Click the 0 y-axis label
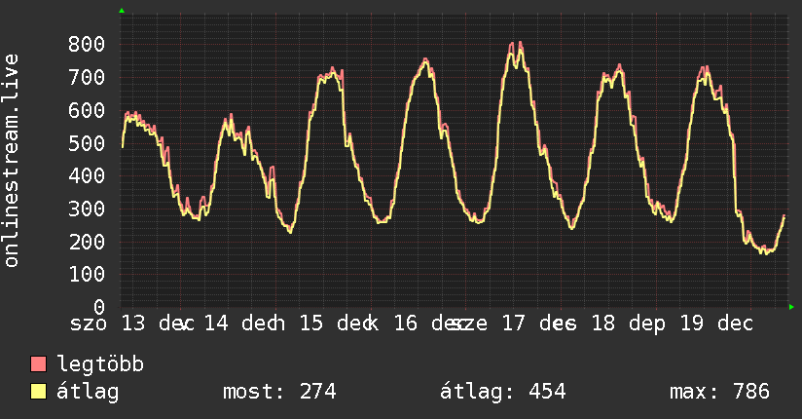This screenshot has width=802, height=419. pos(99,307)
